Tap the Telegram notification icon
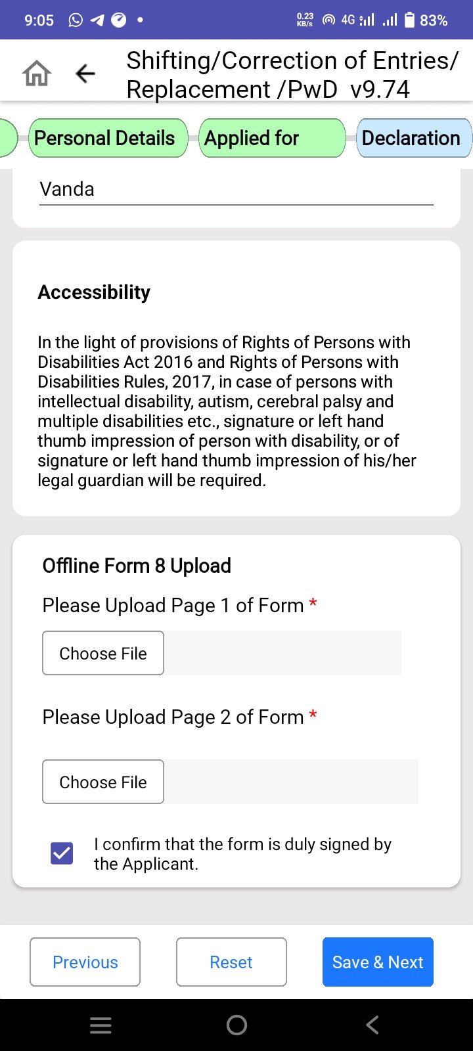 [97, 20]
